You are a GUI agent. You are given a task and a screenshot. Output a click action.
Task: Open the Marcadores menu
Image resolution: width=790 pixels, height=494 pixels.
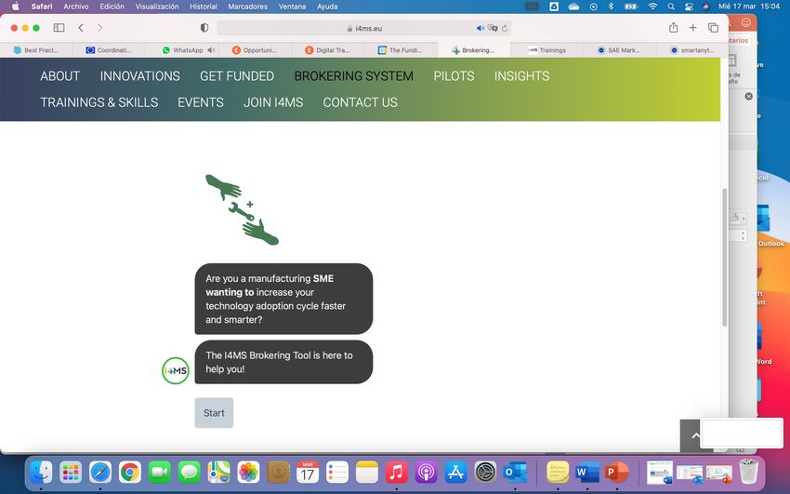point(248,7)
